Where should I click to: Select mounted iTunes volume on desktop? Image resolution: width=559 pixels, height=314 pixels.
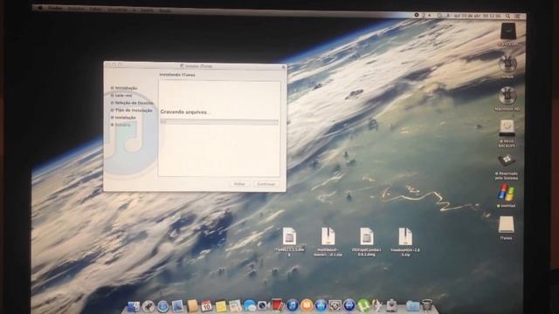[507, 225]
